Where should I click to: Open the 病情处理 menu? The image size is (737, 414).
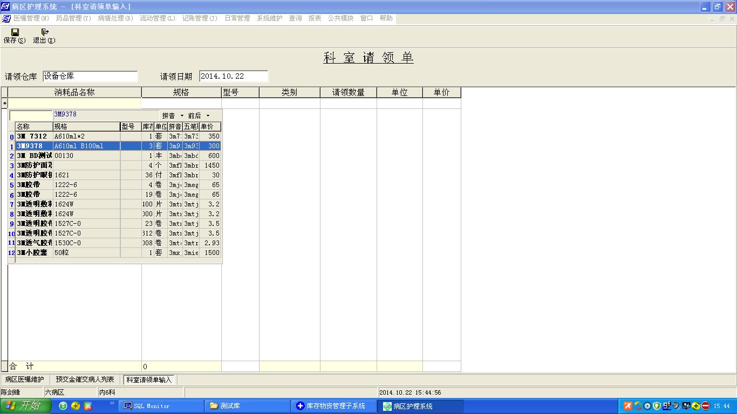coord(115,18)
